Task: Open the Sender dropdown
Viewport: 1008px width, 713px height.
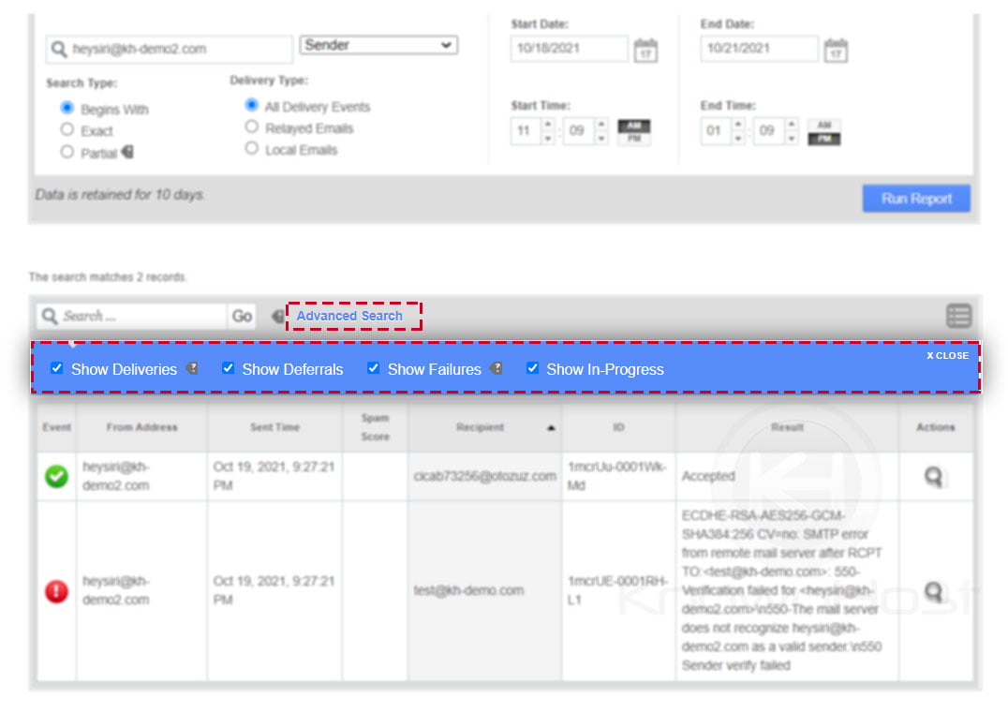Action: tap(378, 44)
